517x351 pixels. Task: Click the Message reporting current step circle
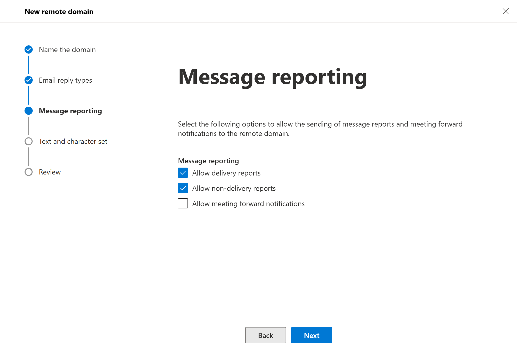point(29,111)
